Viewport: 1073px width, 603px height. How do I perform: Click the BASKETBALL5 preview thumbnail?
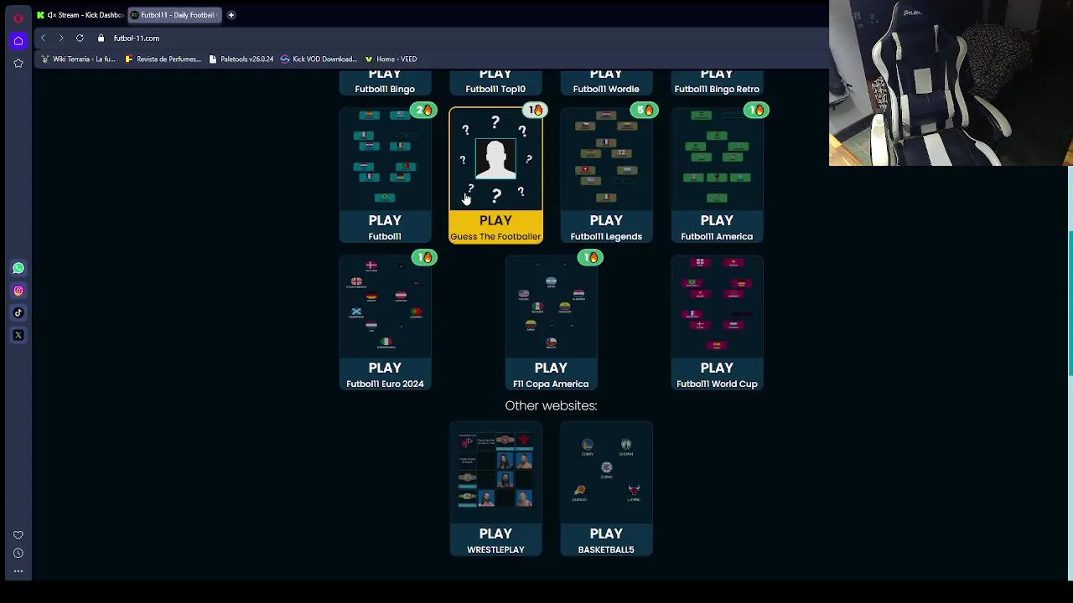click(x=606, y=472)
